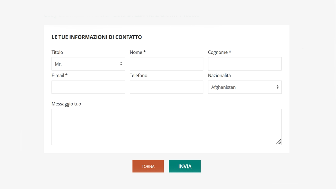Click the Telefono label text
The height and width of the screenshot is (189, 336).
pos(139,75)
